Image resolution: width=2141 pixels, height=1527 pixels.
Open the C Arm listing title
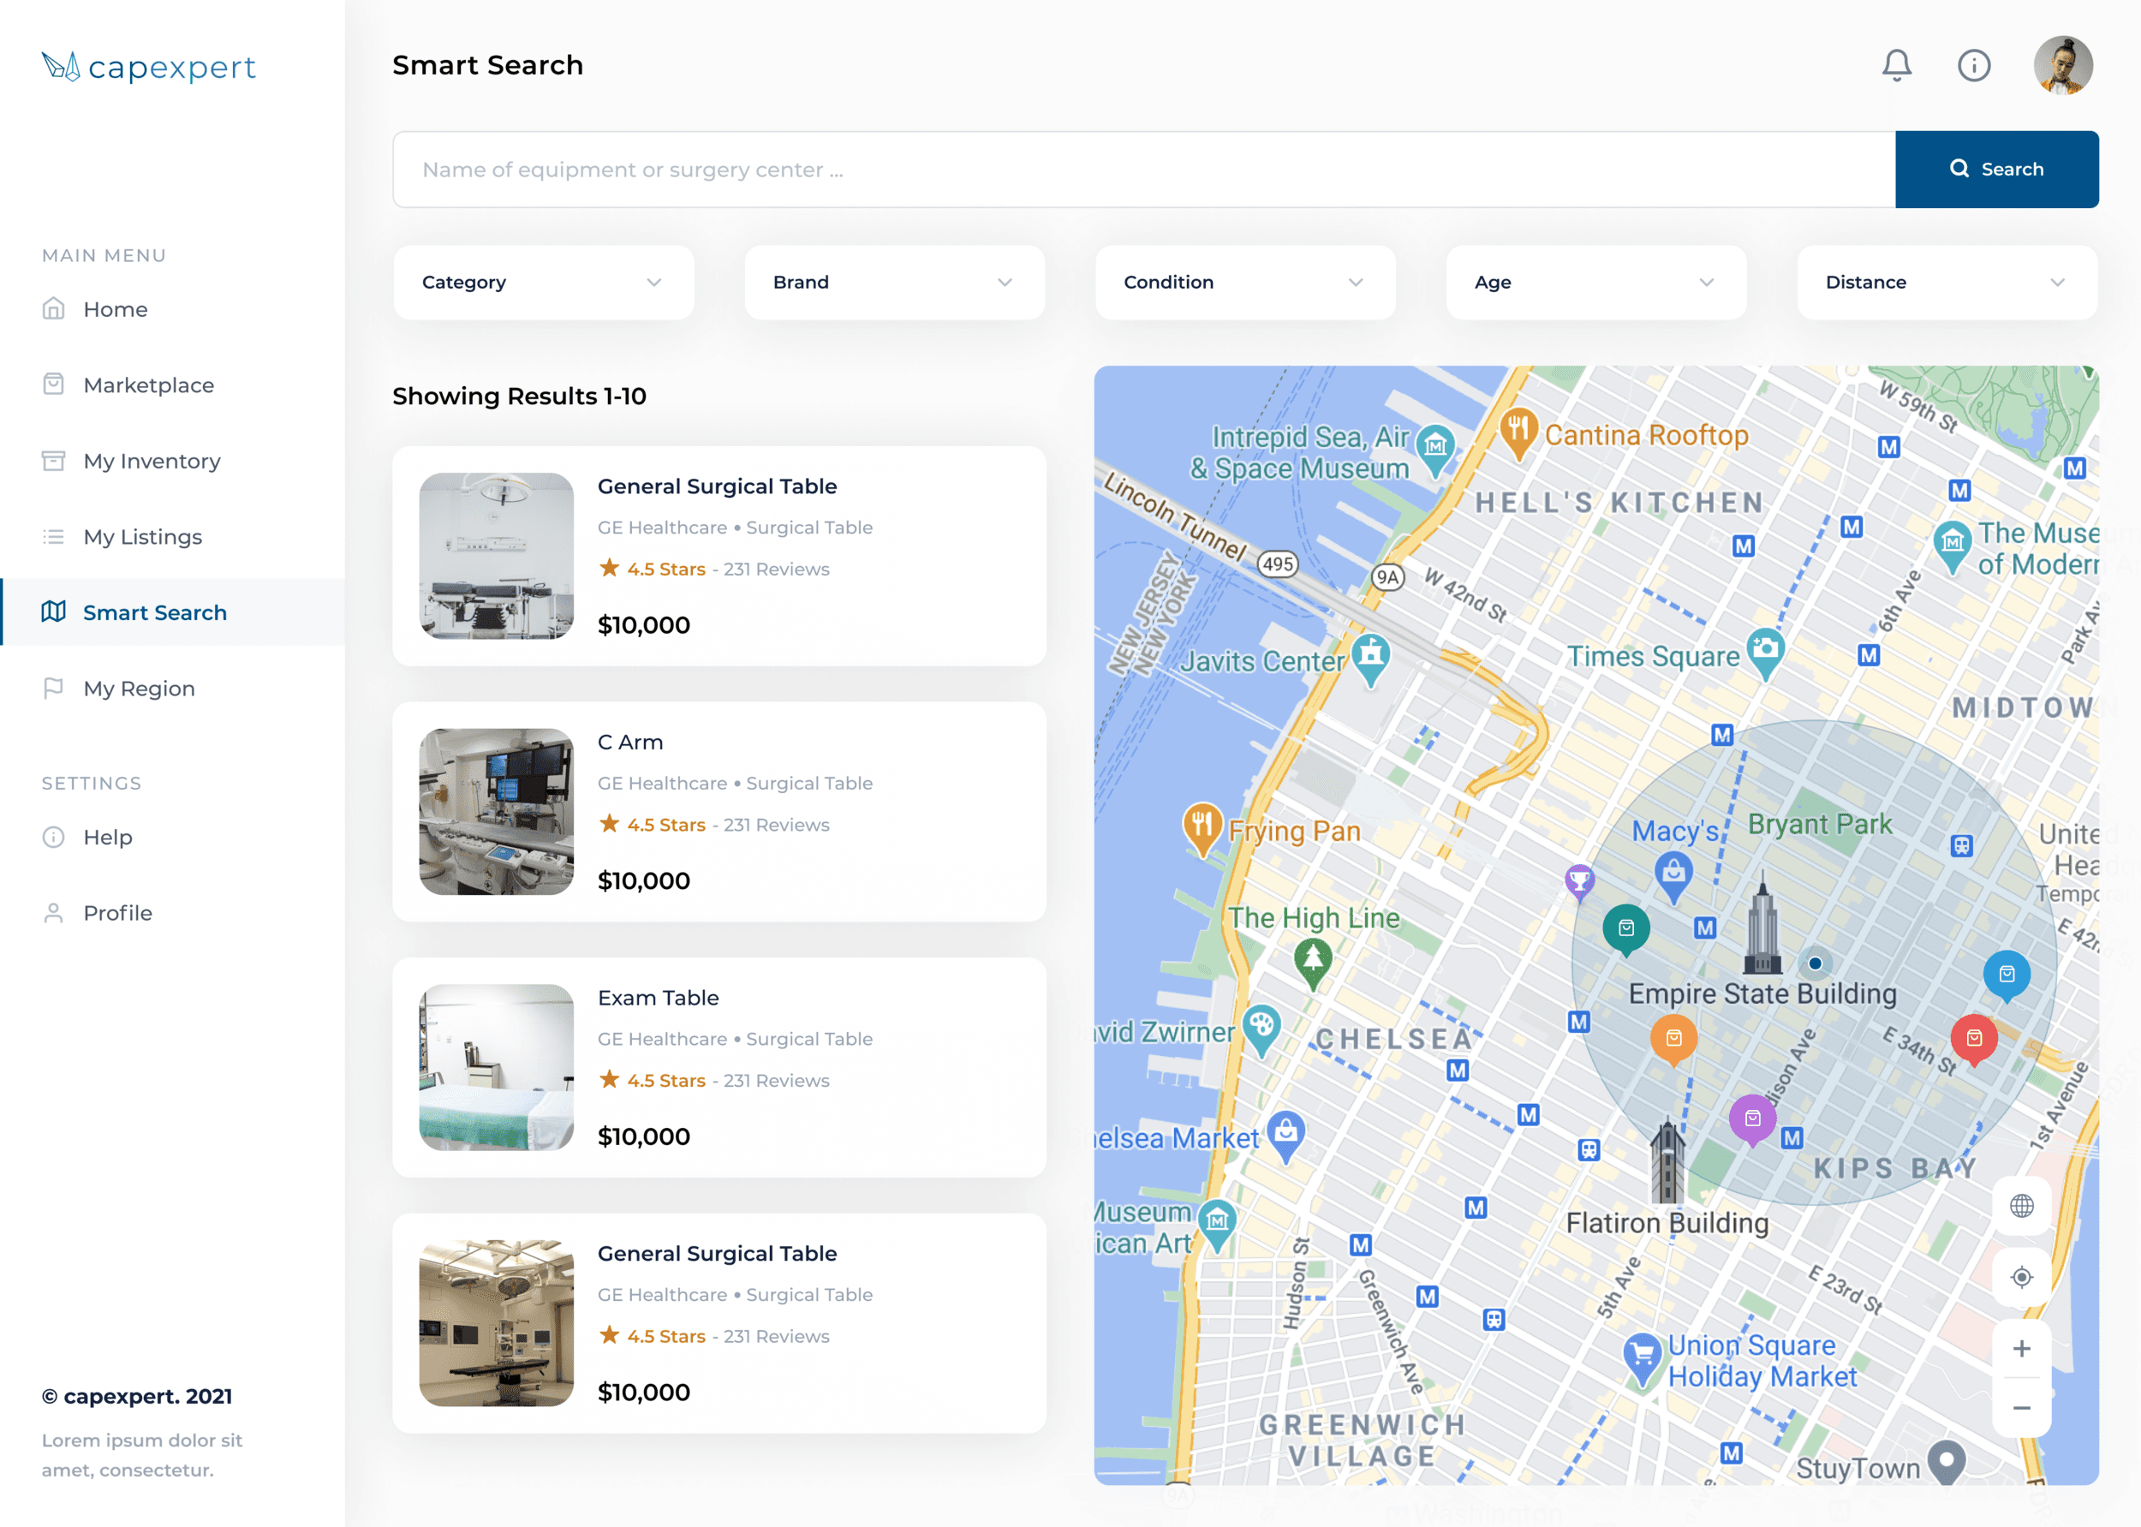[630, 742]
